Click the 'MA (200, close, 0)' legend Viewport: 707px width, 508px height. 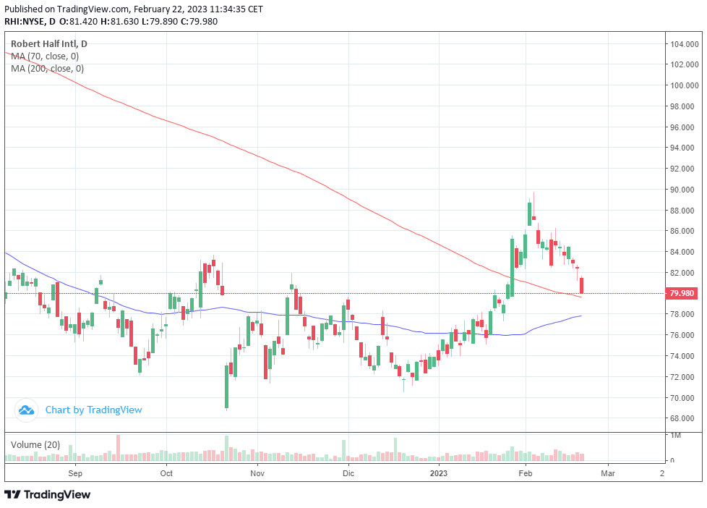(x=47, y=68)
